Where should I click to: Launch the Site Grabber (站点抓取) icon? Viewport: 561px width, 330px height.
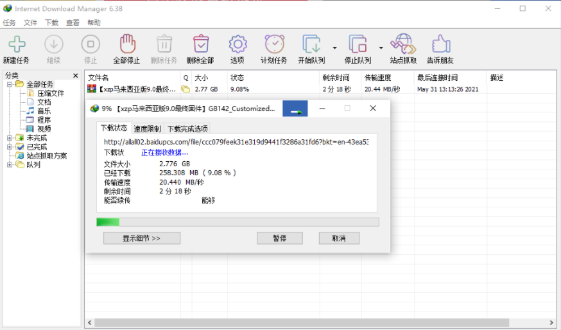(x=403, y=44)
